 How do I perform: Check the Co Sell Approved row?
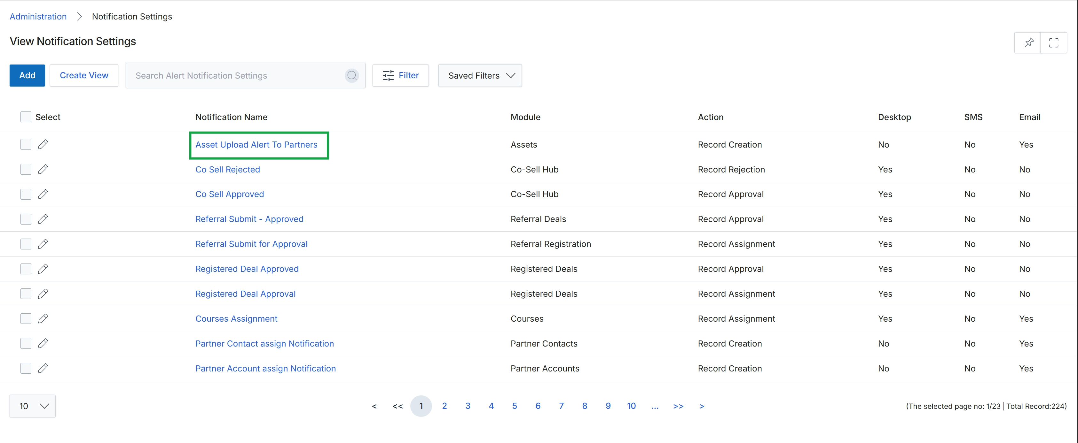(26, 194)
